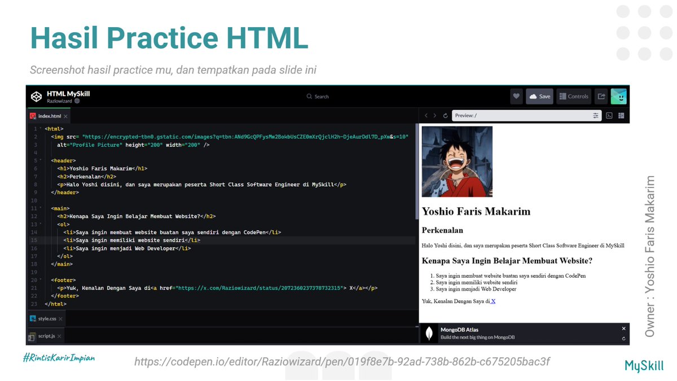Click the href URL on line 21
Screen dimensions: 677x381
pyautogui.click(x=259, y=288)
